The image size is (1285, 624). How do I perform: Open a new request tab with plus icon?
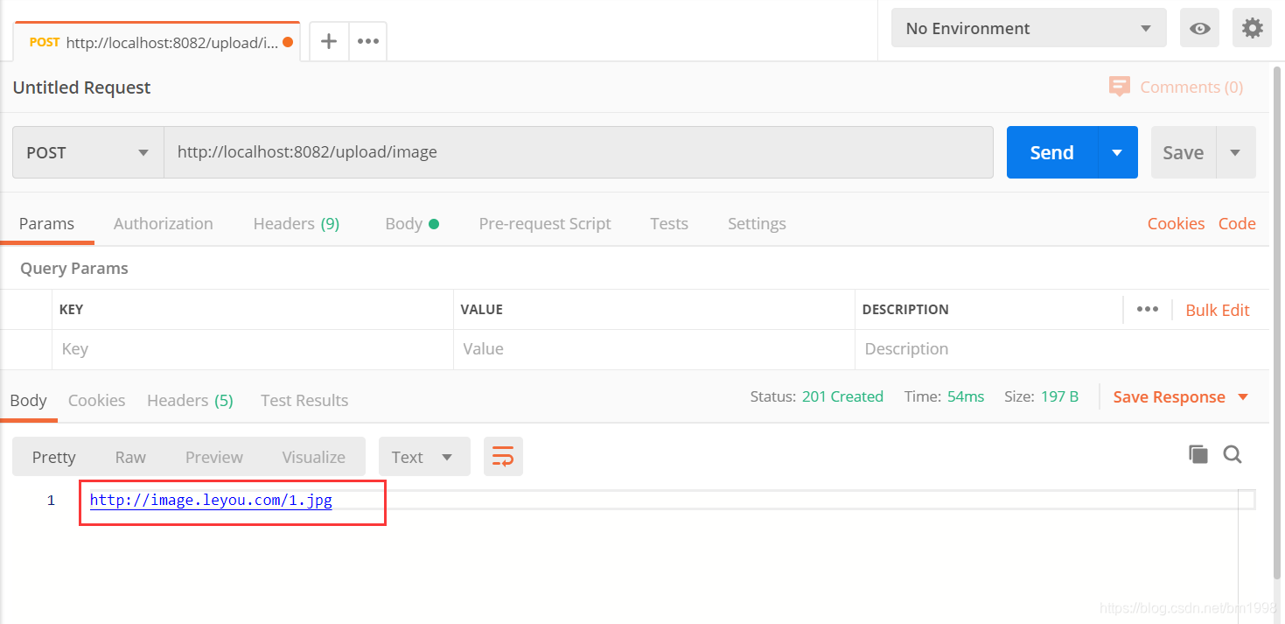click(329, 41)
